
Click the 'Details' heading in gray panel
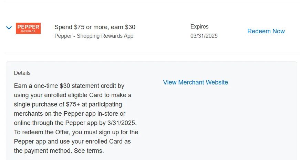(x=22, y=73)
